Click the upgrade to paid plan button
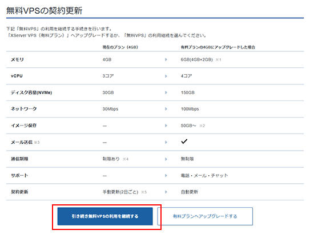The height and width of the screenshot is (238, 314). [205, 216]
